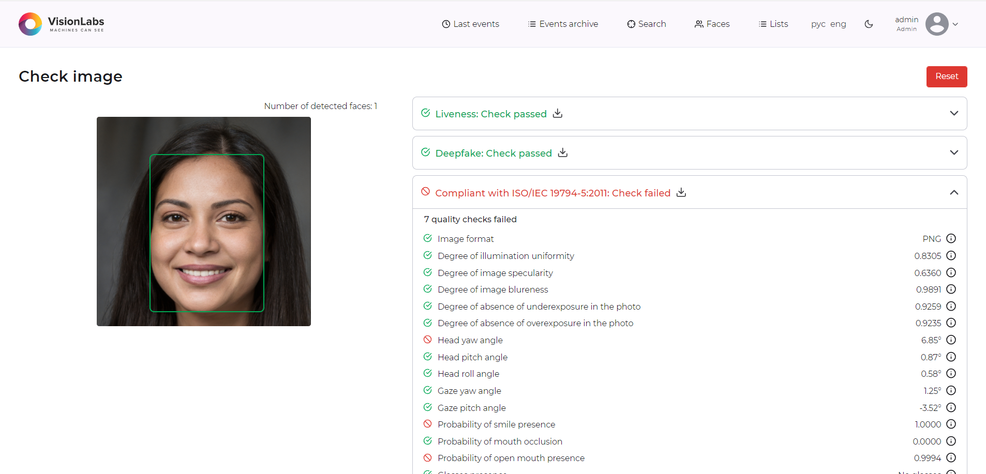Open info tooltip for Head yaw angle

951,340
